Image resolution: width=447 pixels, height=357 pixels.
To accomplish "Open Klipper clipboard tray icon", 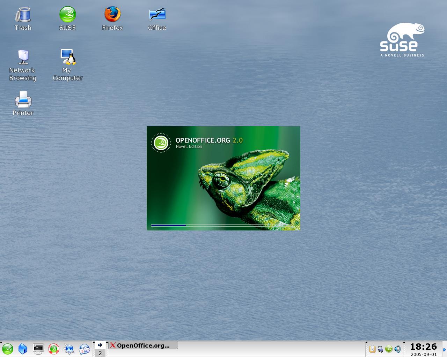I will tap(372, 349).
